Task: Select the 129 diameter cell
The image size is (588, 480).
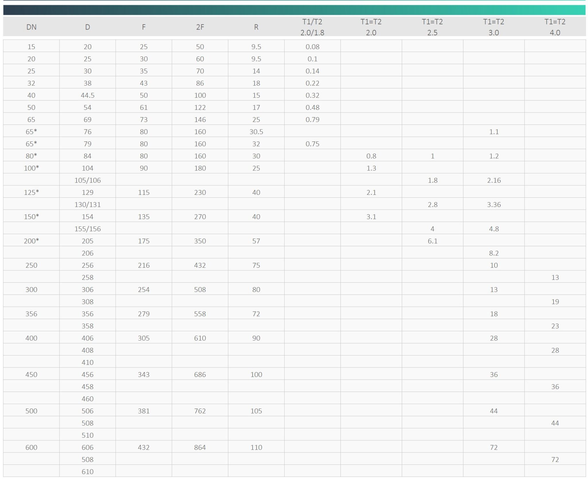Action: click(x=88, y=192)
